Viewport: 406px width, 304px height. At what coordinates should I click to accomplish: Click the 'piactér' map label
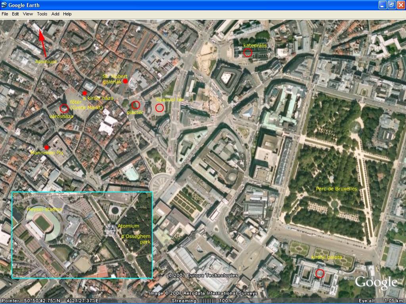[135, 112]
